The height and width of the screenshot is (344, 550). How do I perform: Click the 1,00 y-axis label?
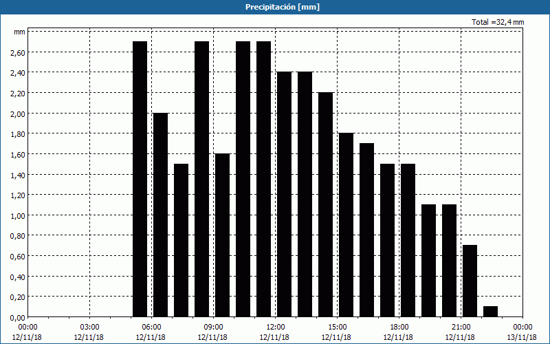click(x=18, y=215)
